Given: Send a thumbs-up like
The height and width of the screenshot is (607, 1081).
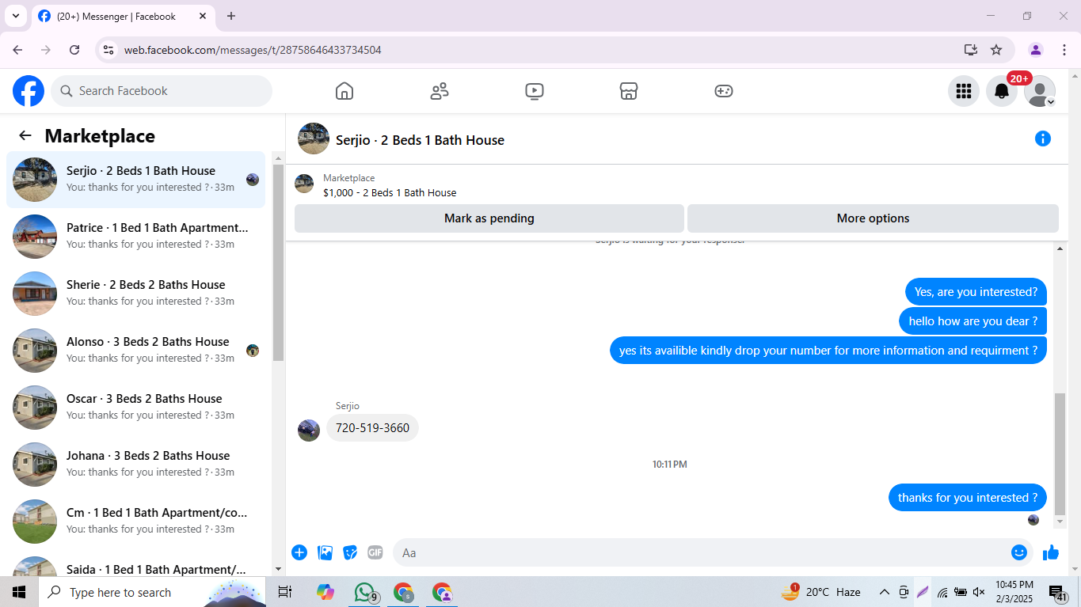Looking at the screenshot, I should coord(1051,552).
